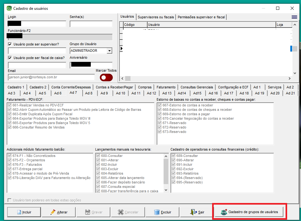Expand the Grupo do Usuário dropdown

tap(109, 51)
